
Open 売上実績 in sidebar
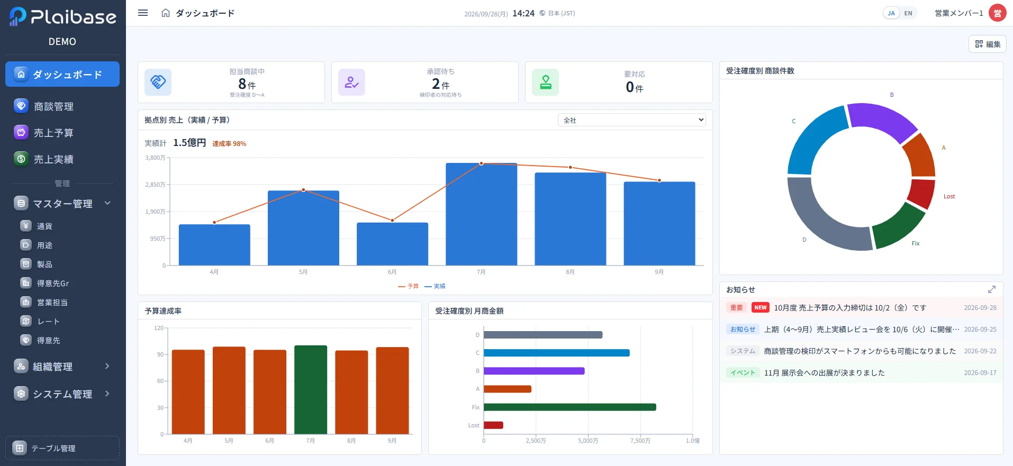pos(62,159)
